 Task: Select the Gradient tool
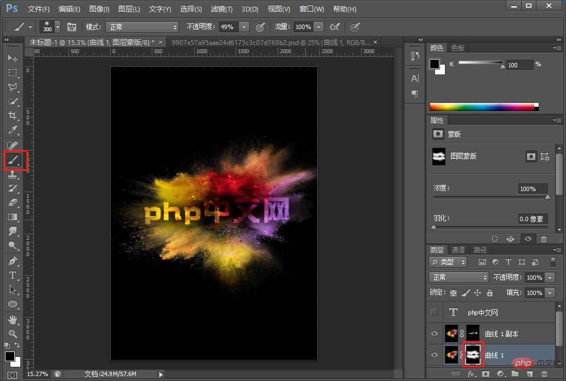pos(13,217)
